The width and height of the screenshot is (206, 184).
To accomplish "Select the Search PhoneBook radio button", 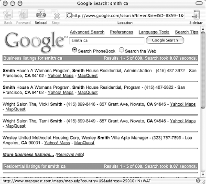I will coord(74,50).
